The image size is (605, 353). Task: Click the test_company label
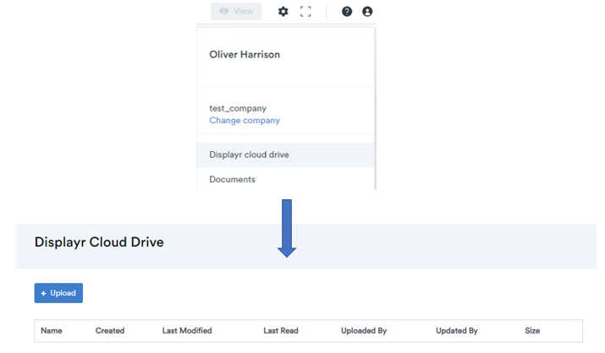(238, 108)
